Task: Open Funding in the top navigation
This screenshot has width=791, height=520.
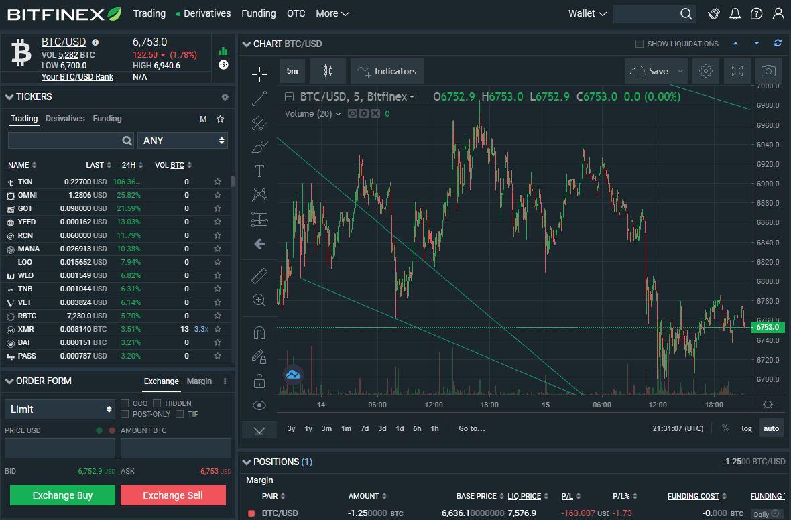Action: (x=259, y=13)
